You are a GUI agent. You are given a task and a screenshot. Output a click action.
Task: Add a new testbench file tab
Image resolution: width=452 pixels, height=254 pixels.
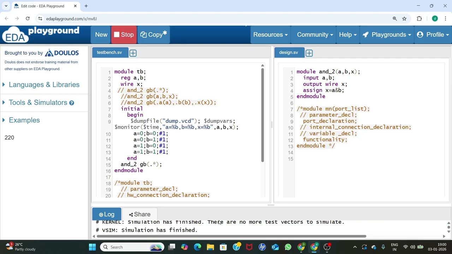click(133, 53)
